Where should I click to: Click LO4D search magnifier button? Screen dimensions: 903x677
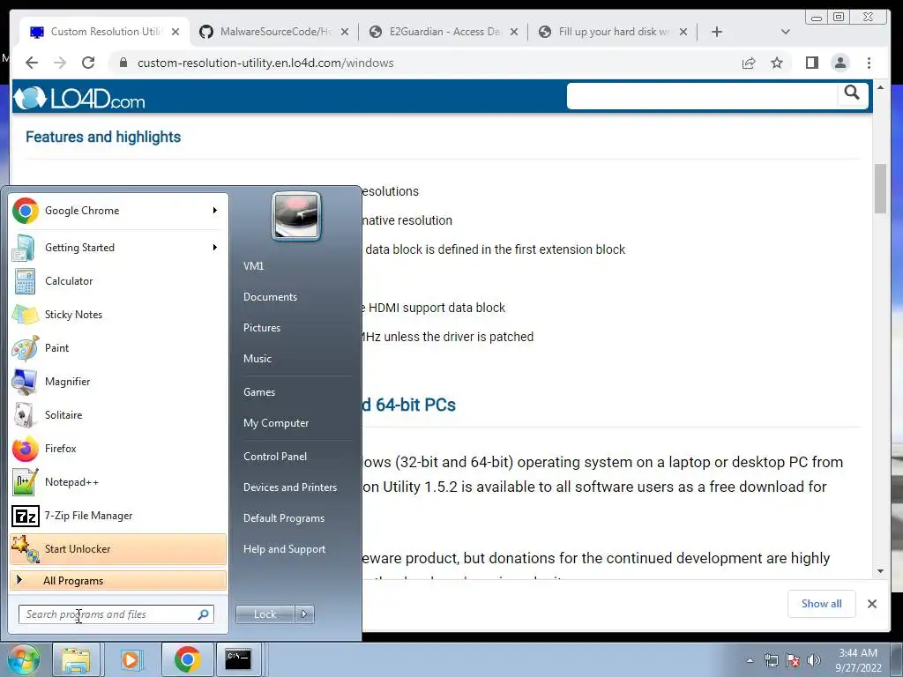tap(852, 93)
